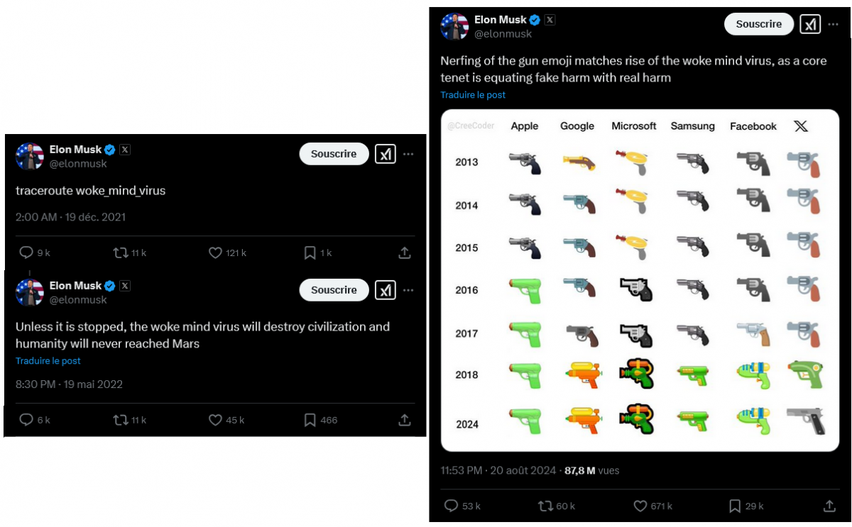The height and width of the screenshot is (527, 852).
Task: Click Traduire le post under Mars tweet
Action: (x=48, y=361)
